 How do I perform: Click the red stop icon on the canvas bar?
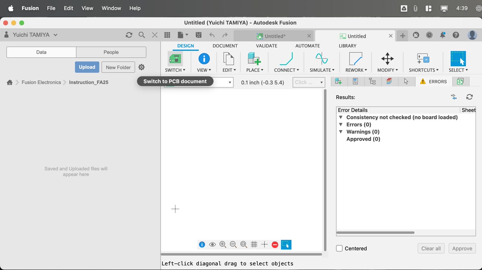coord(275,245)
